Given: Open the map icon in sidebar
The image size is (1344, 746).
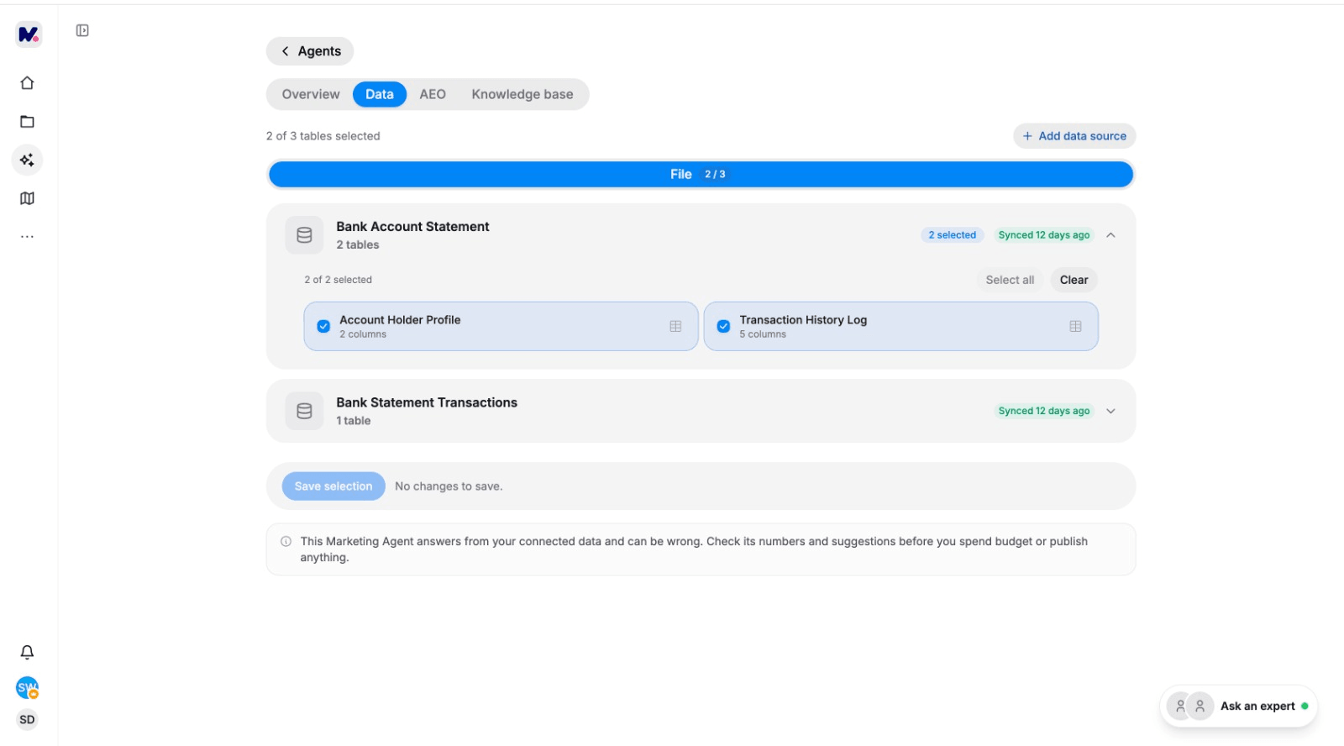Looking at the screenshot, I should point(27,198).
